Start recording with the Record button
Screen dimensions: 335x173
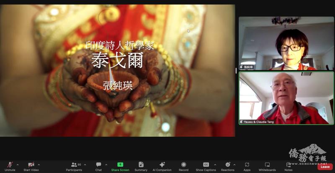coord(183,165)
